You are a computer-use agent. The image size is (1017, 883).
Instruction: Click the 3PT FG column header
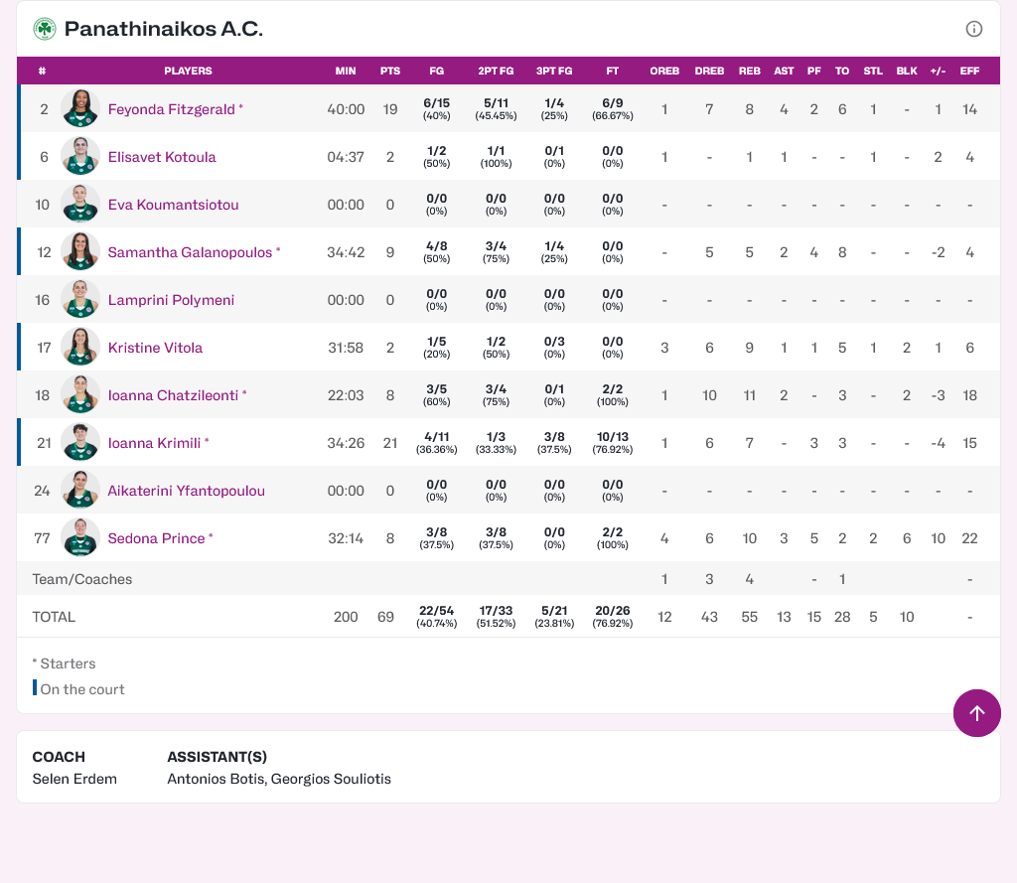[x=554, y=72]
